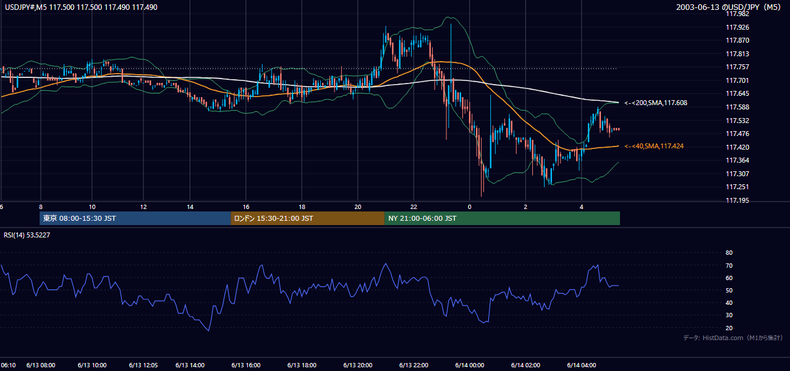Click the 6/13 10:00 time label
The width and height of the screenshot is (790, 371).
point(91,365)
